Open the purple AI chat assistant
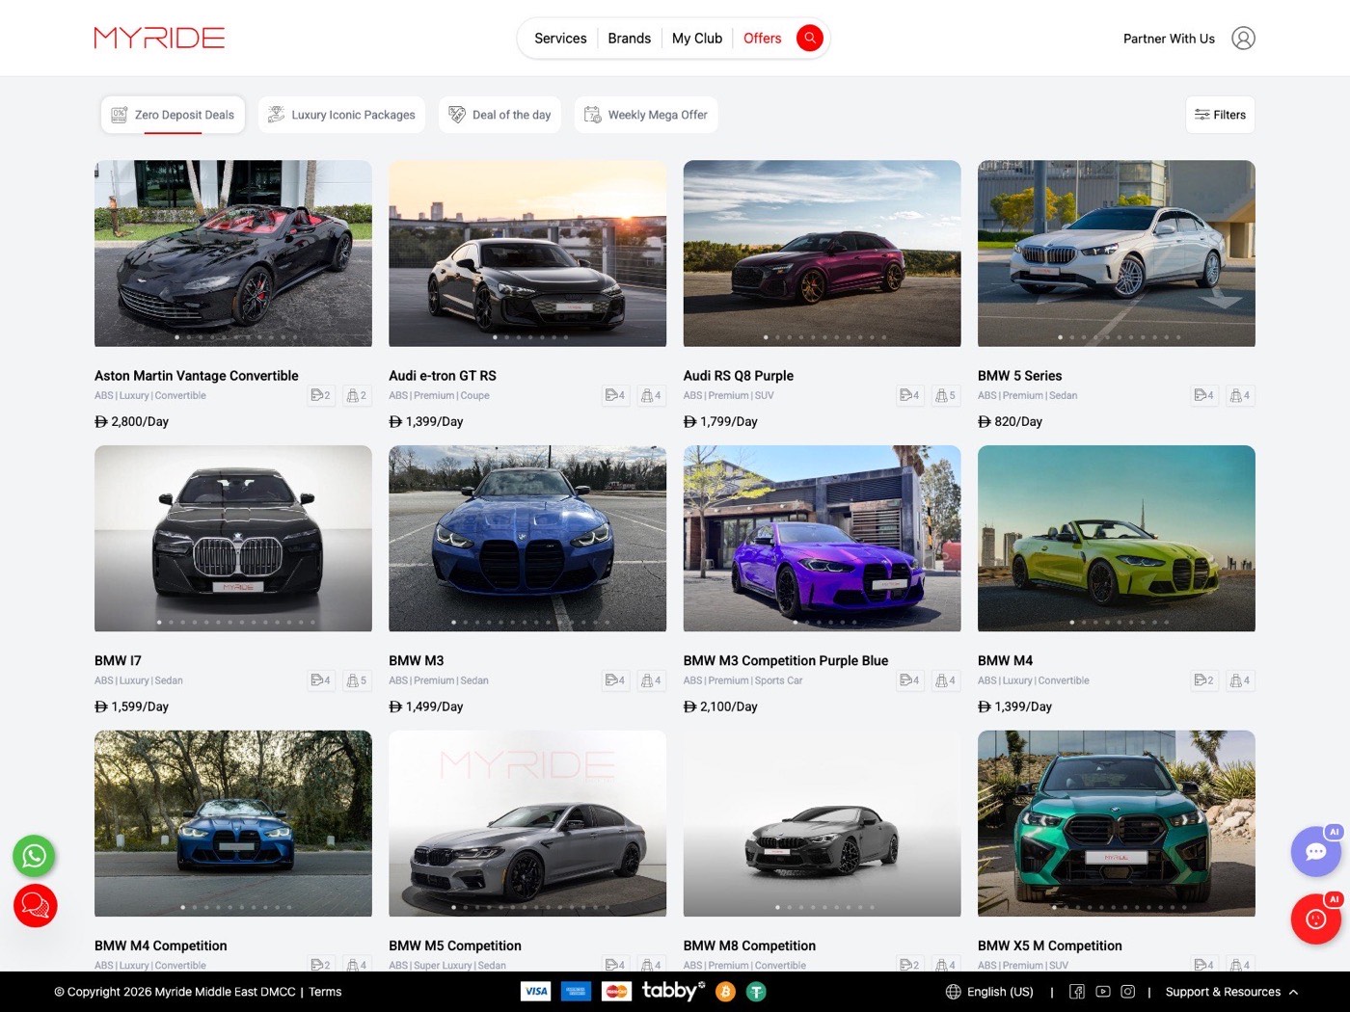This screenshot has width=1350, height=1012. [x=1315, y=851]
